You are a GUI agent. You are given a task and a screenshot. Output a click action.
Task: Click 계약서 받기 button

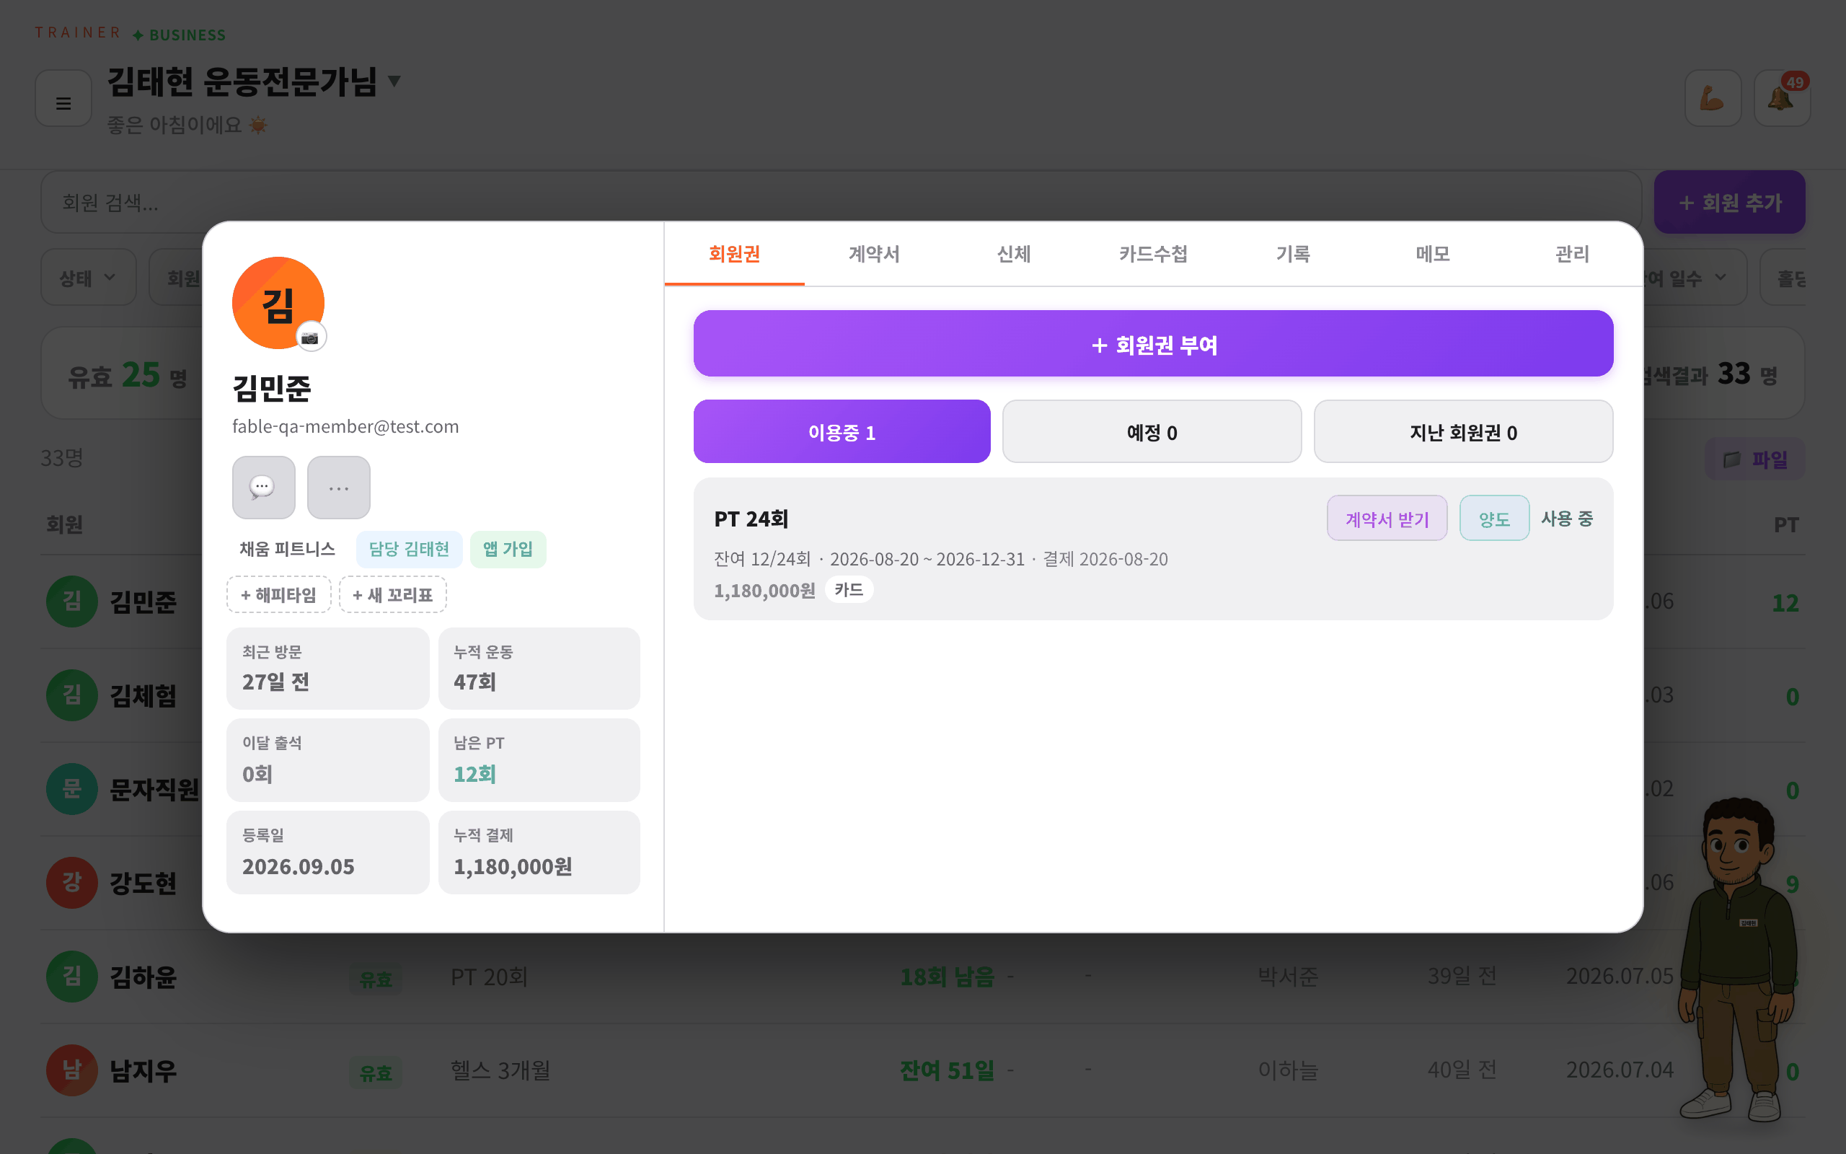pos(1387,519)
